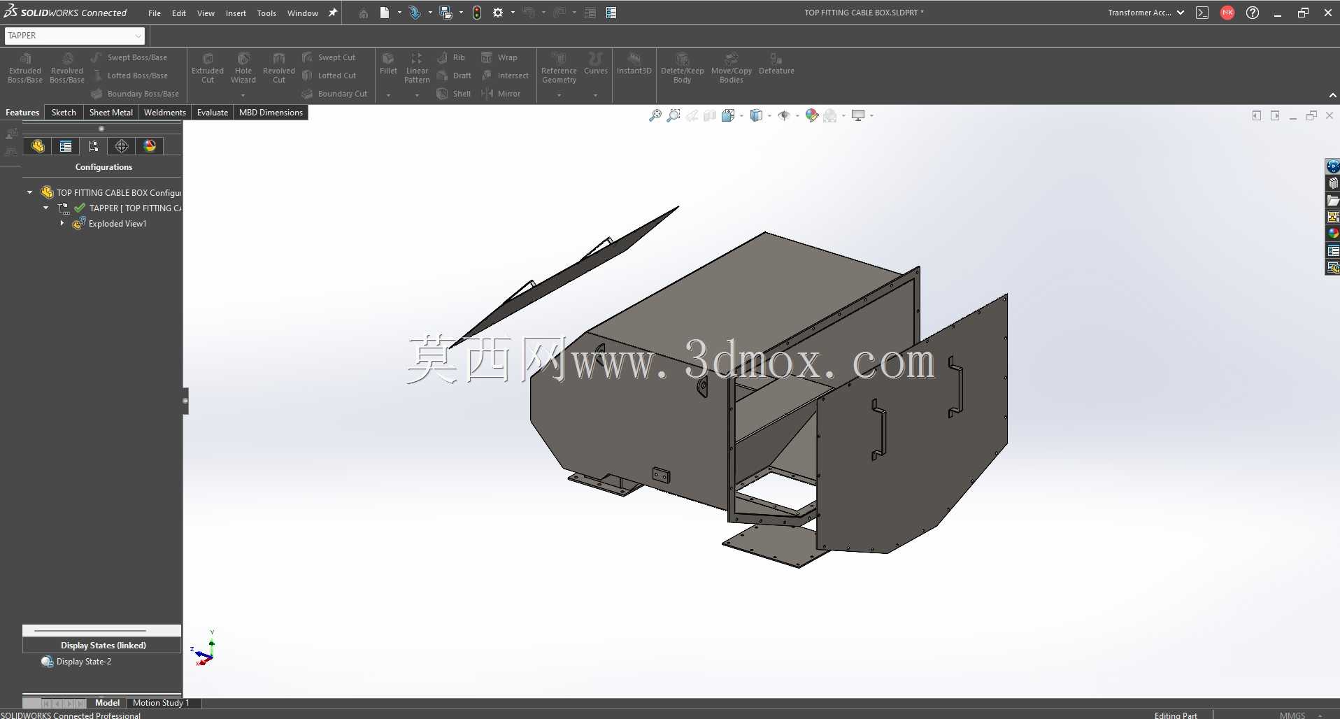Open the Insert menu
This screenshot has height=719, width=1340.
(236, 13)
